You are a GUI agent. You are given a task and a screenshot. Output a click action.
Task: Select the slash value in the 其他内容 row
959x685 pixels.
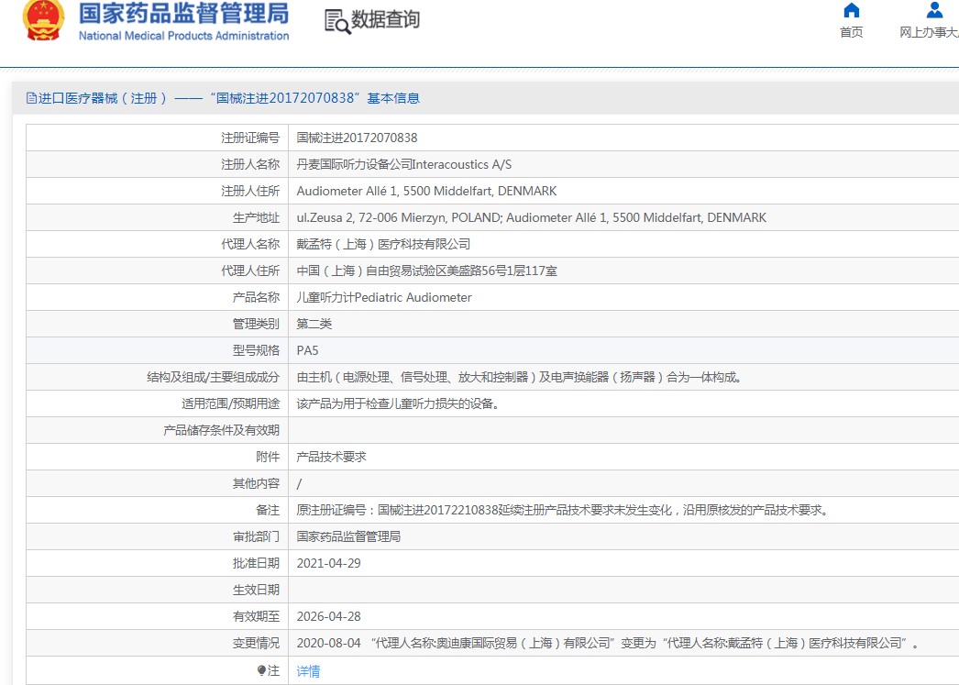point(299,484)
